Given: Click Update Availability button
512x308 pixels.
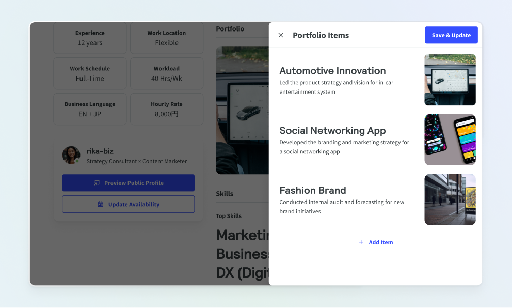Looking at the screenshot, I should click(129, 204).
